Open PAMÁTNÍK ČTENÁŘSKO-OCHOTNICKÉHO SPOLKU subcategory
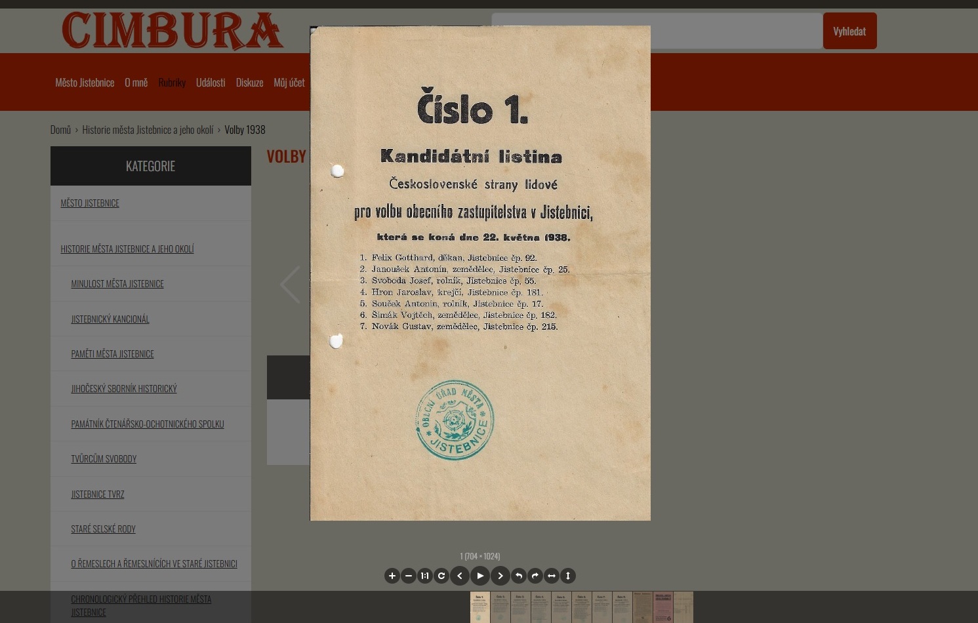This screenshot has height=623, width=978. coord(148,424)
